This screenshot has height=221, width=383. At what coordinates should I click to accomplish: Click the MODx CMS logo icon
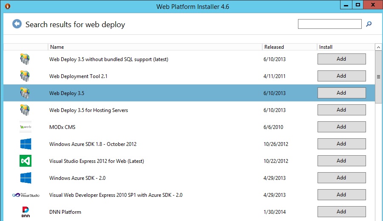26,127
